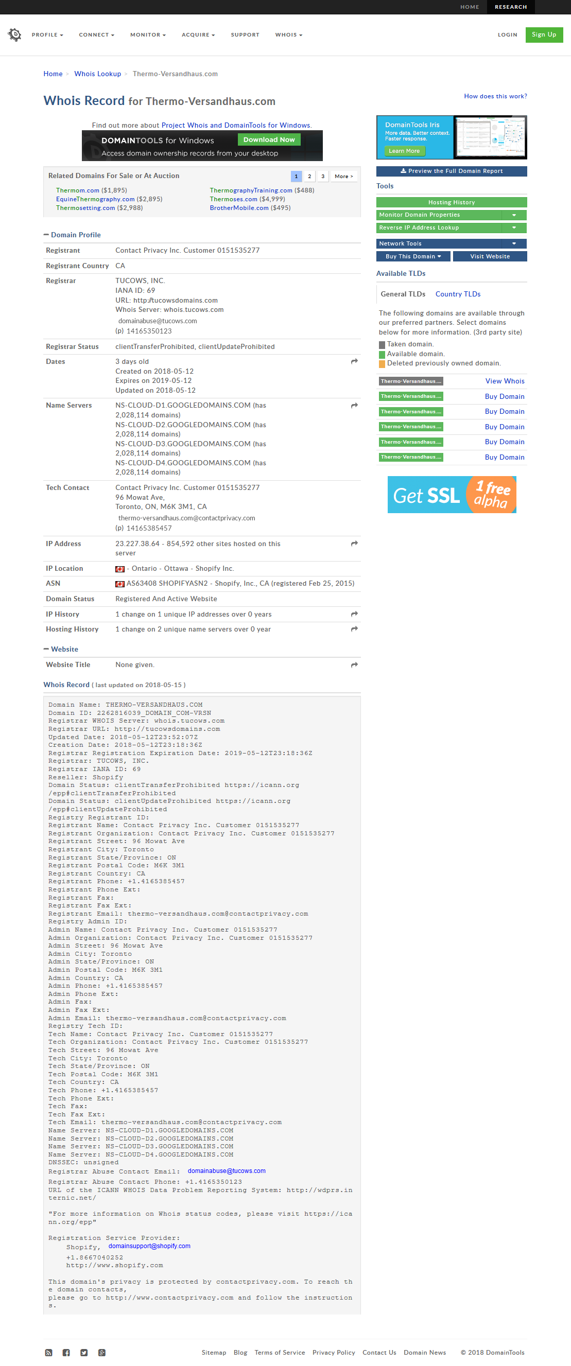Viewport: 571px width, 1366px height.
Task: Switch to the Country TLDs tab
Action: pyautogui.click(x=458, y=294)
